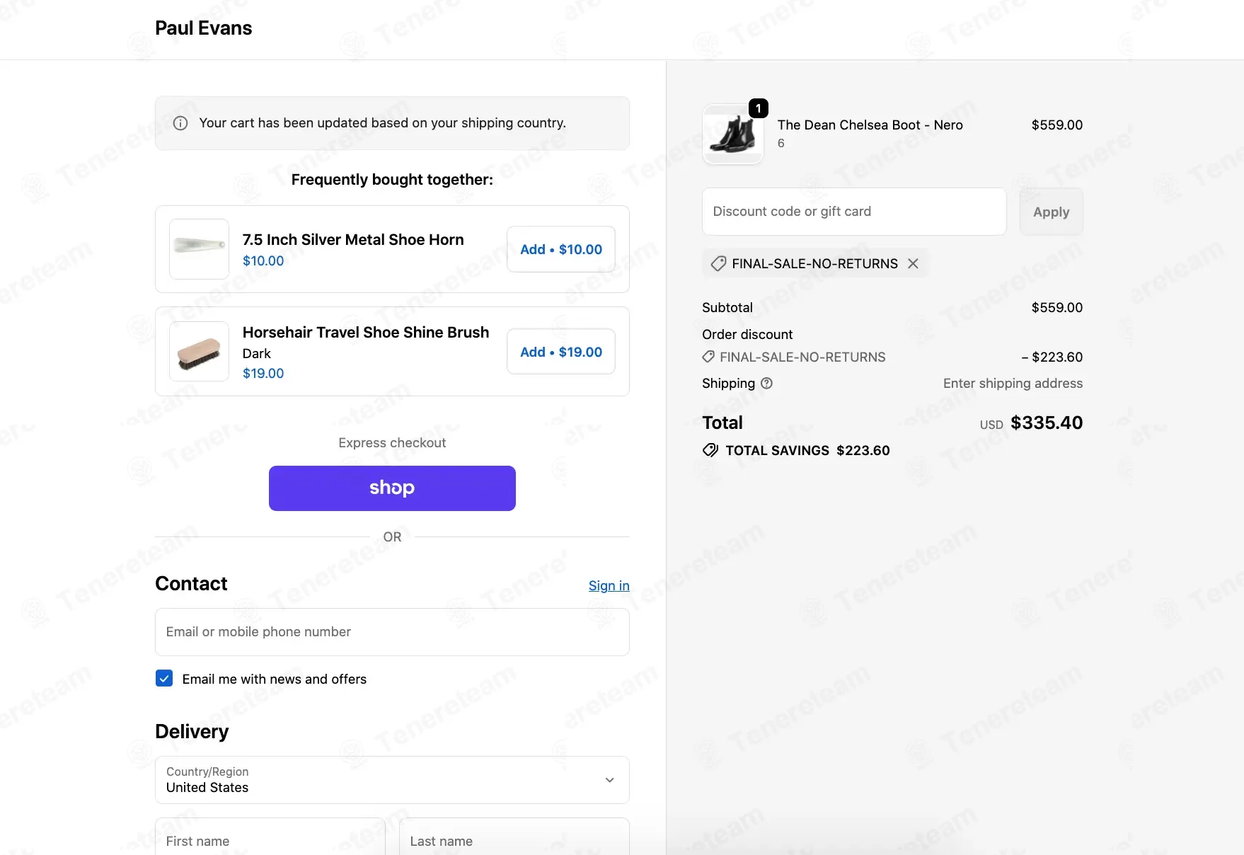
Task: Focus the Discount code or gift card field
Action: (853, 212)
